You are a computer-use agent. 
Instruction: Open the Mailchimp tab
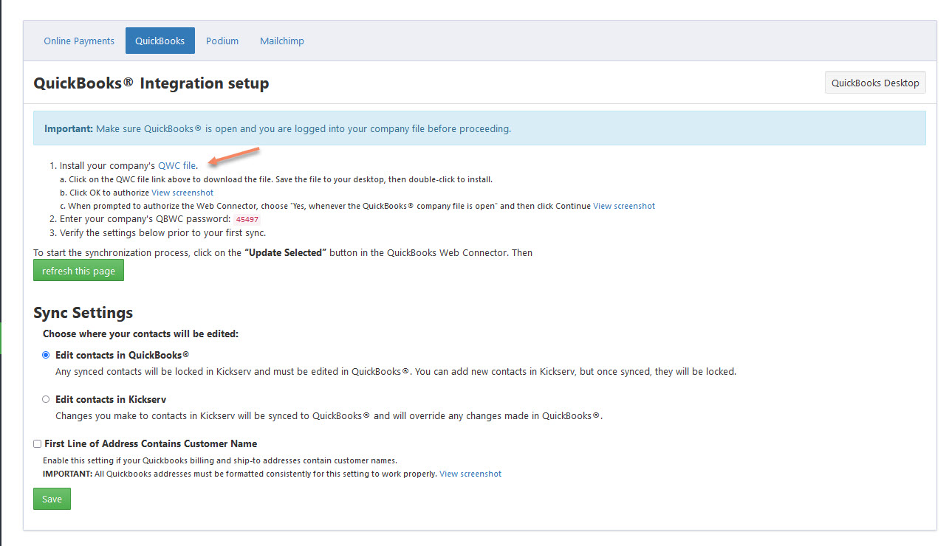(x=282, y=41)
